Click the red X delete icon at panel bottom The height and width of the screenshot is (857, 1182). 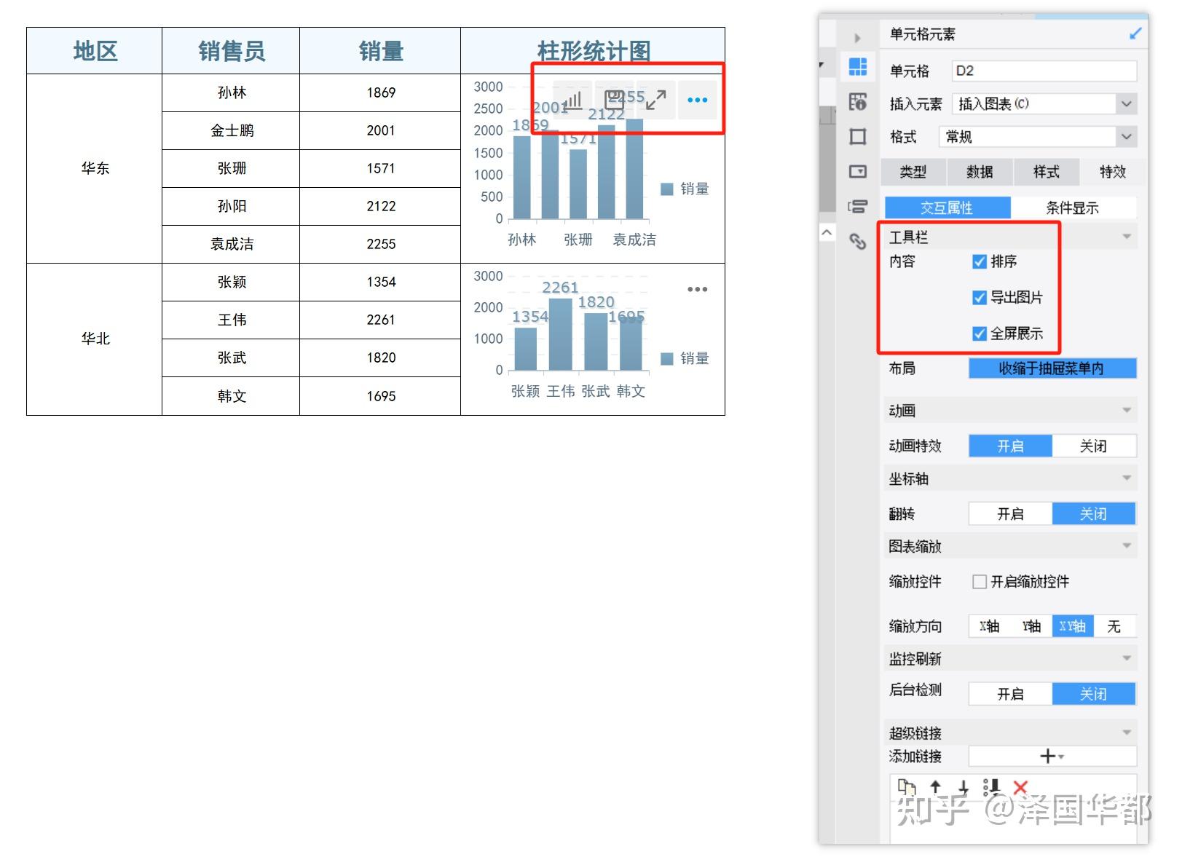click(1020, 787)
